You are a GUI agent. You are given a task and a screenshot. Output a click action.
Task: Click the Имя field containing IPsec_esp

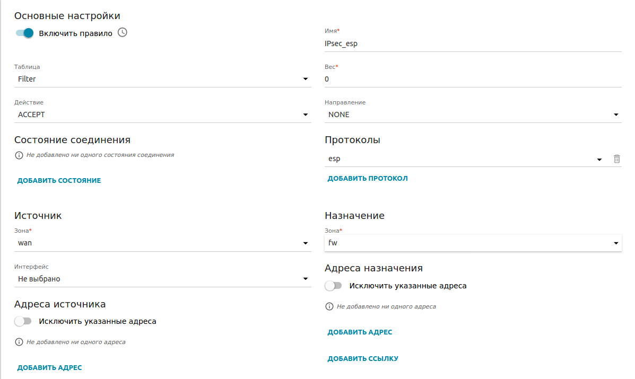[472, 44]
